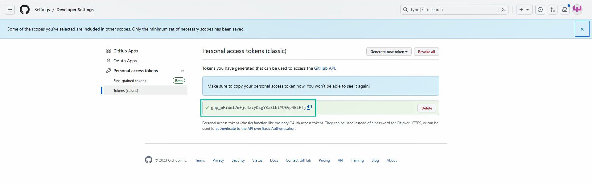Open the API footer link
This screenshot has width=592, height=185.
340,160
